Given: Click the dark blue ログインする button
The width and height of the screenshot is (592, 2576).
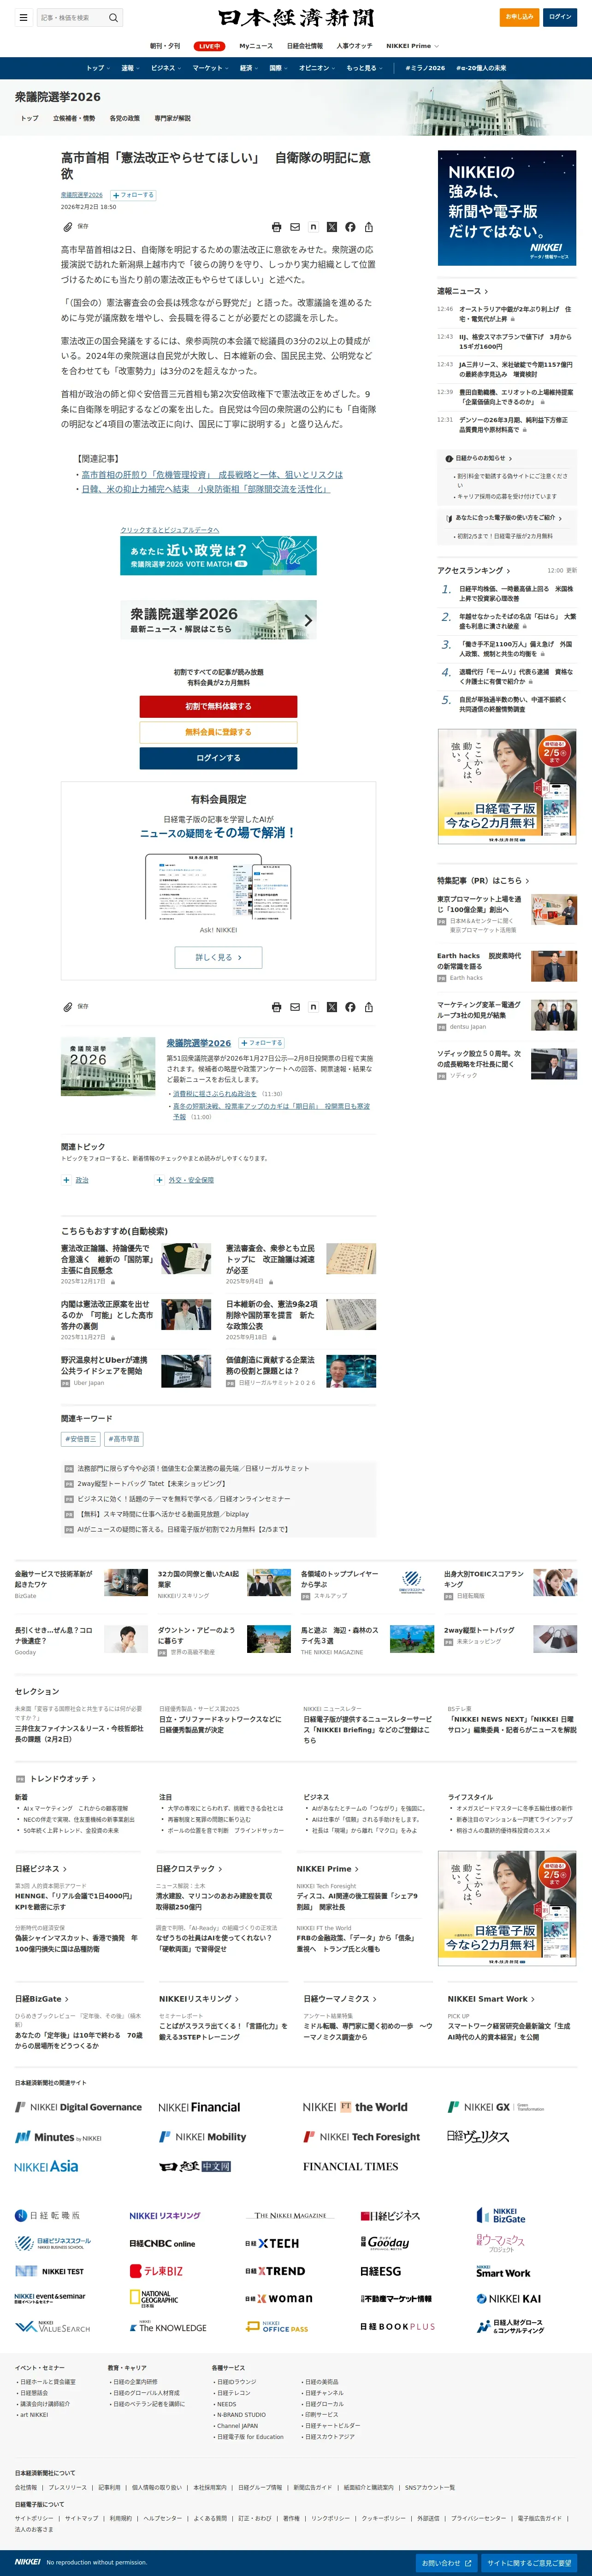Looking at the screenshot, I should point(218,758).
